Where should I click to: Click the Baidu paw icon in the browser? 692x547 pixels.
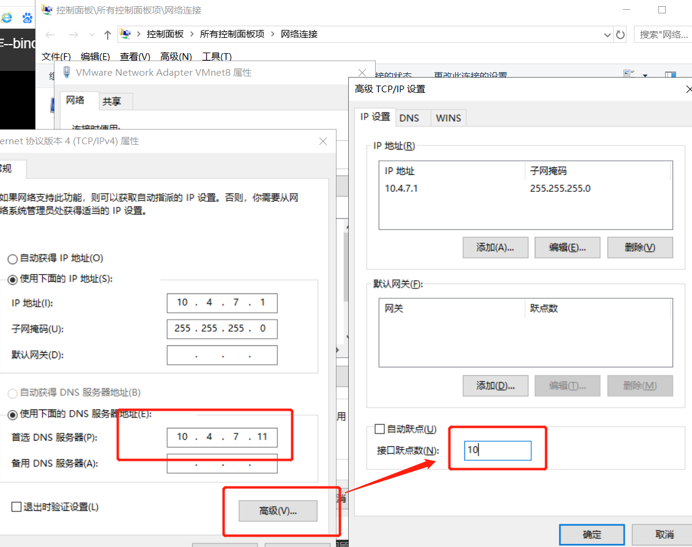point(28,18)
